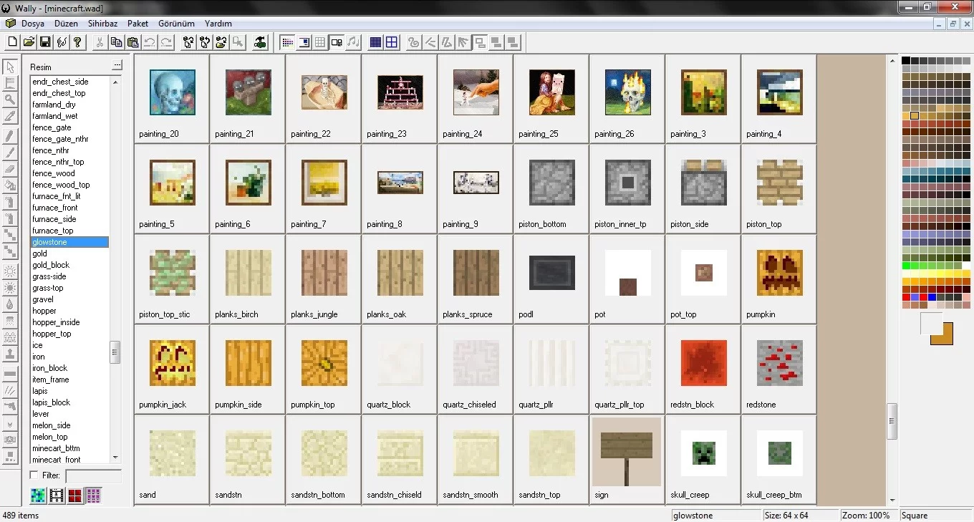974x522 pixels.
Task: Click the blue four-pane grid view icon
Action: click(x=392, y=42)
